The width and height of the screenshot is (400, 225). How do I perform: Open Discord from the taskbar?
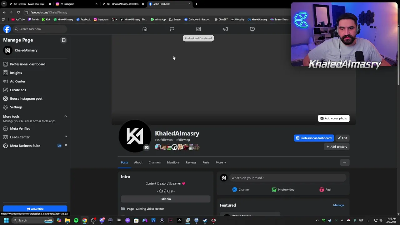[102, 220]
